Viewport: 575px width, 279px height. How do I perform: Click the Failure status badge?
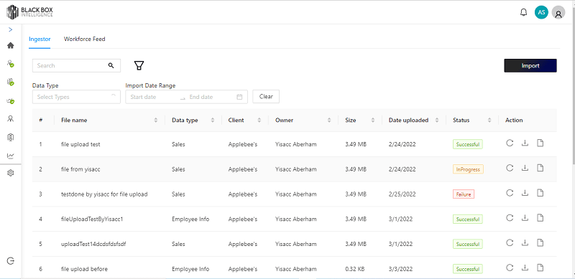pos(464,194)
